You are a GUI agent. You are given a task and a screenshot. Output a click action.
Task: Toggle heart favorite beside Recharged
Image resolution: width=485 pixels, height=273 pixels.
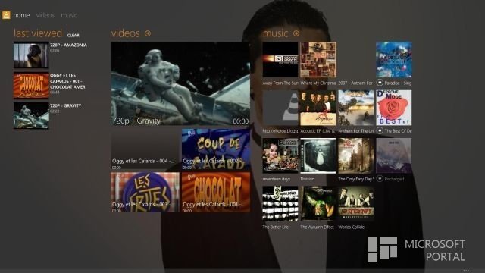[380, 179]
